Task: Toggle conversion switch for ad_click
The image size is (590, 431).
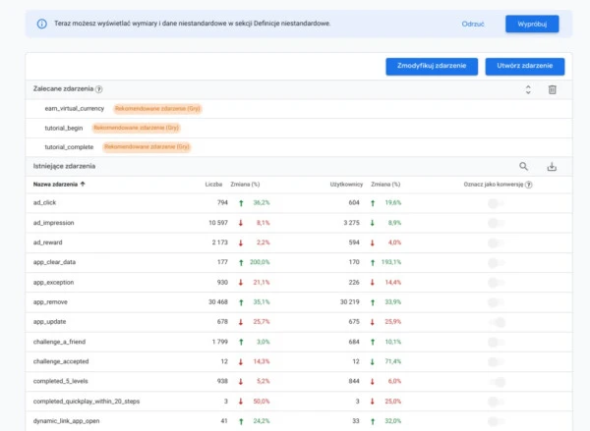Action: coord(497,203)
